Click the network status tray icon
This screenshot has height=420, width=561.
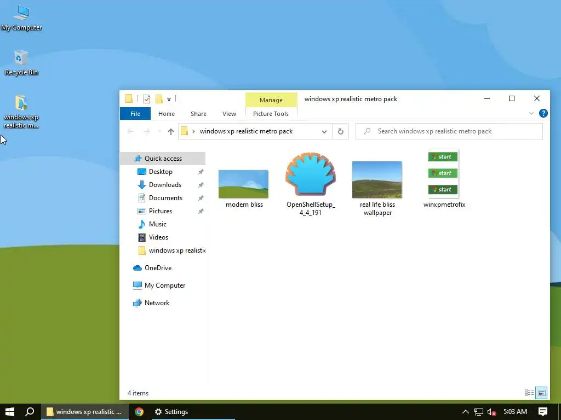tap(479, 412)
